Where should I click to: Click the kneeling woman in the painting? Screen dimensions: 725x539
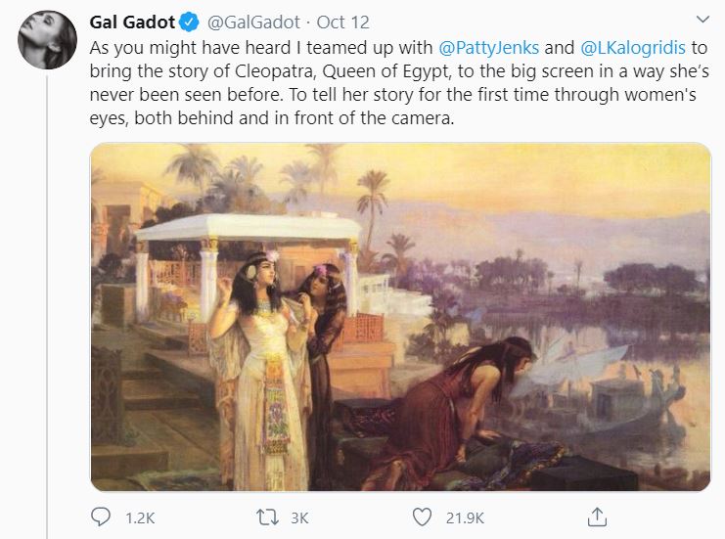470,401
